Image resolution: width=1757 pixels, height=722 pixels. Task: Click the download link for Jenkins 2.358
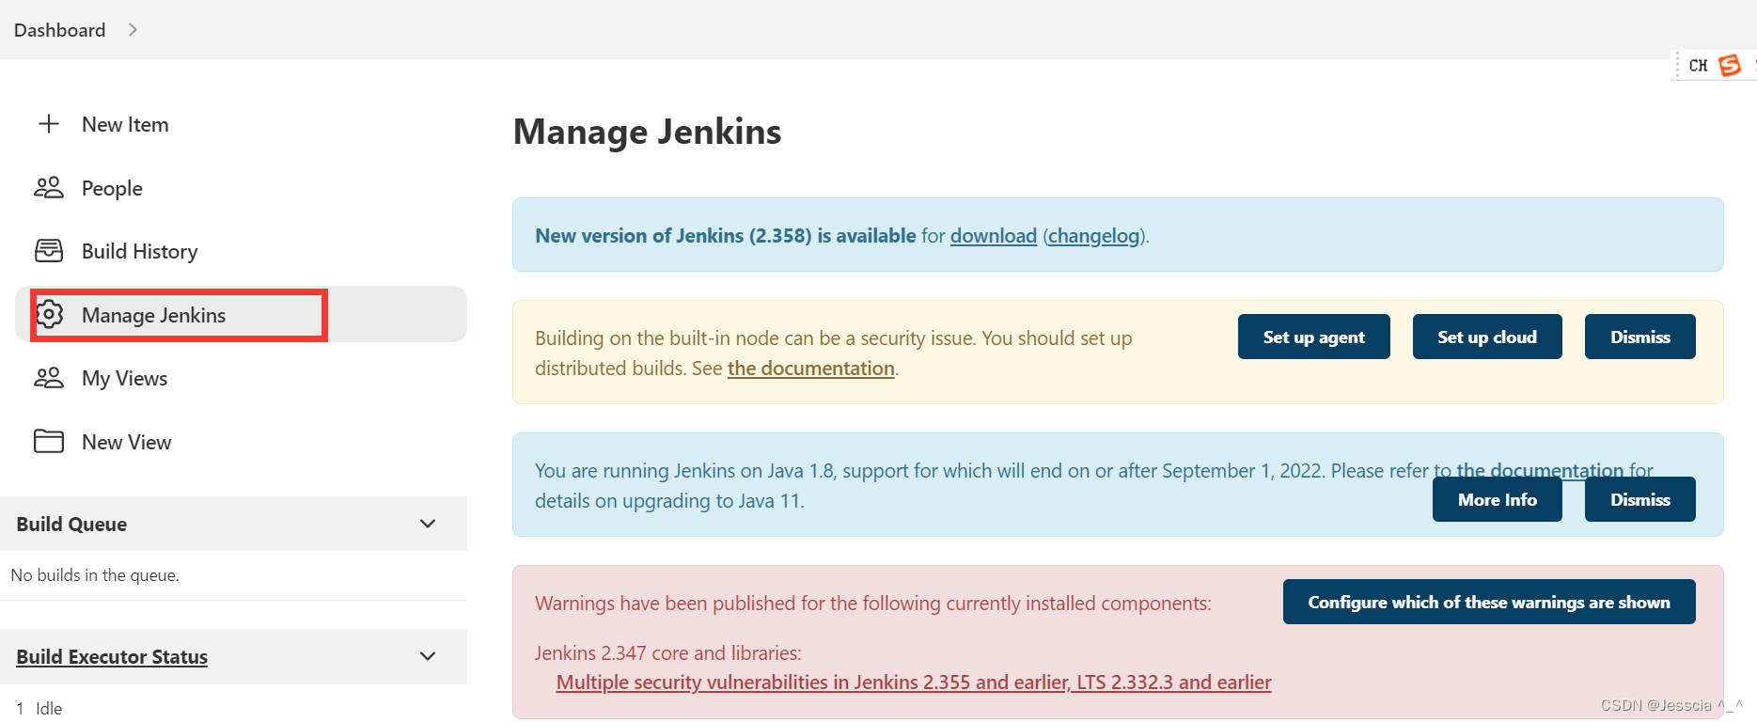(994, 236)
